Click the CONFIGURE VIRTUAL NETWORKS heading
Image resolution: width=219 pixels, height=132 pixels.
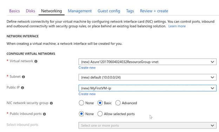tap(31, 54)
